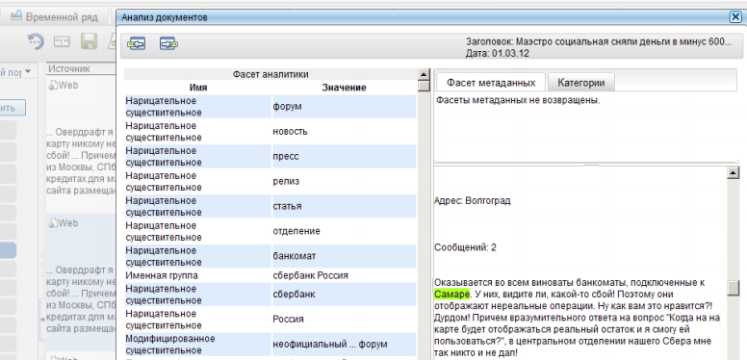Click up arrow of document text scrollbar
This screenshot has width=747, height=360.
coord(734,173)
